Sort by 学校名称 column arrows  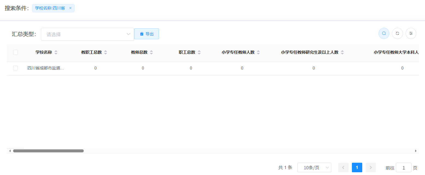pos(56,52)
